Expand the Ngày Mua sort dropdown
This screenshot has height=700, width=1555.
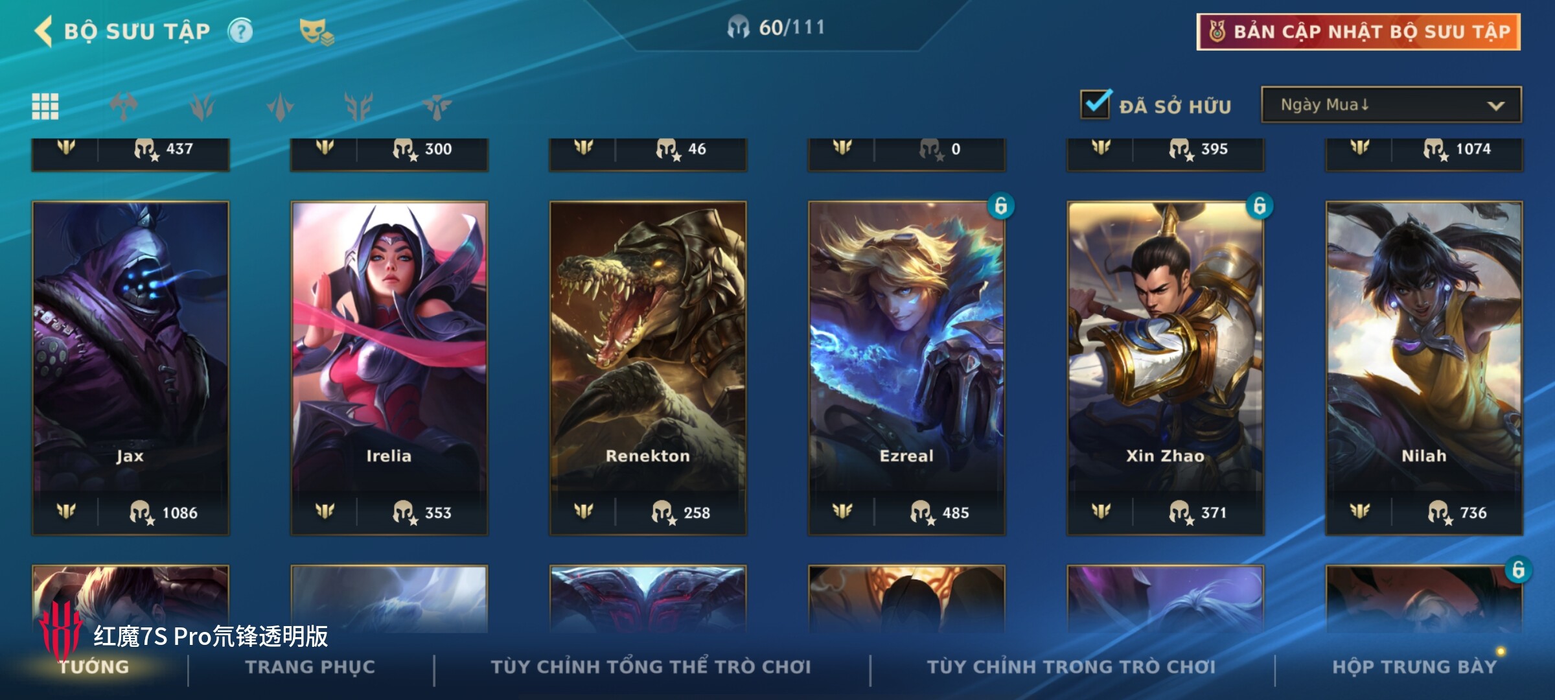pos(1391,104)
